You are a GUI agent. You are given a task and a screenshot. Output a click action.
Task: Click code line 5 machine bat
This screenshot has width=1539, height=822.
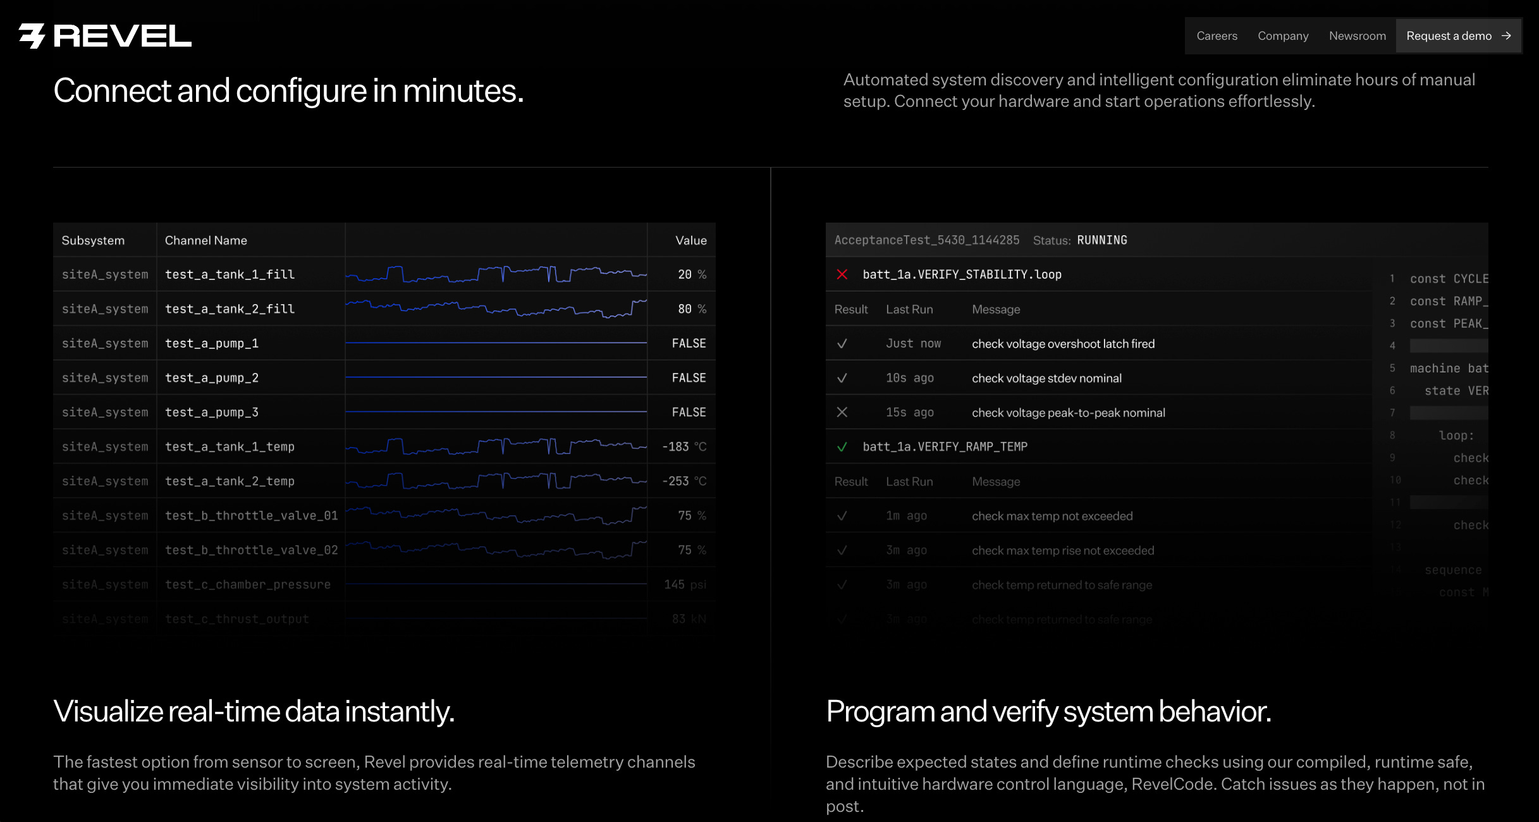tap(1448, 368)
